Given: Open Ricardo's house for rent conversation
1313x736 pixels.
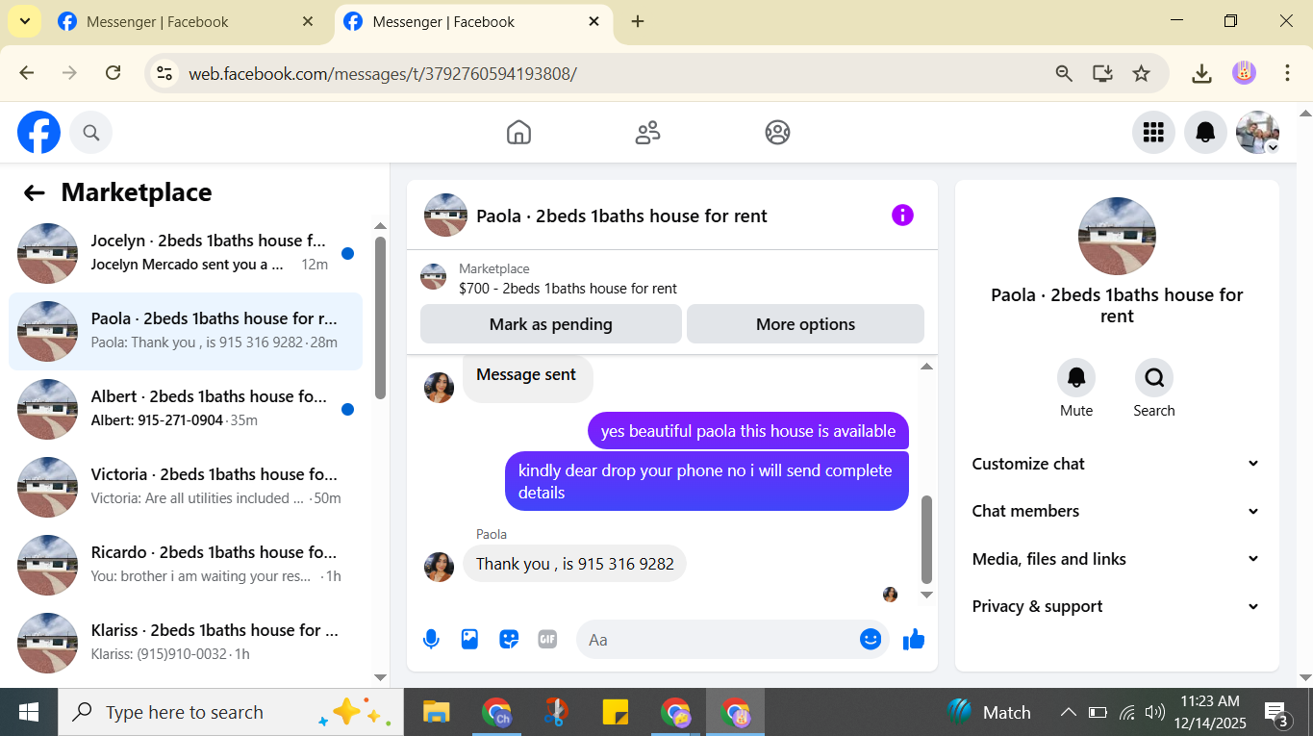Looking at the screenshot, I should [186, 566].
